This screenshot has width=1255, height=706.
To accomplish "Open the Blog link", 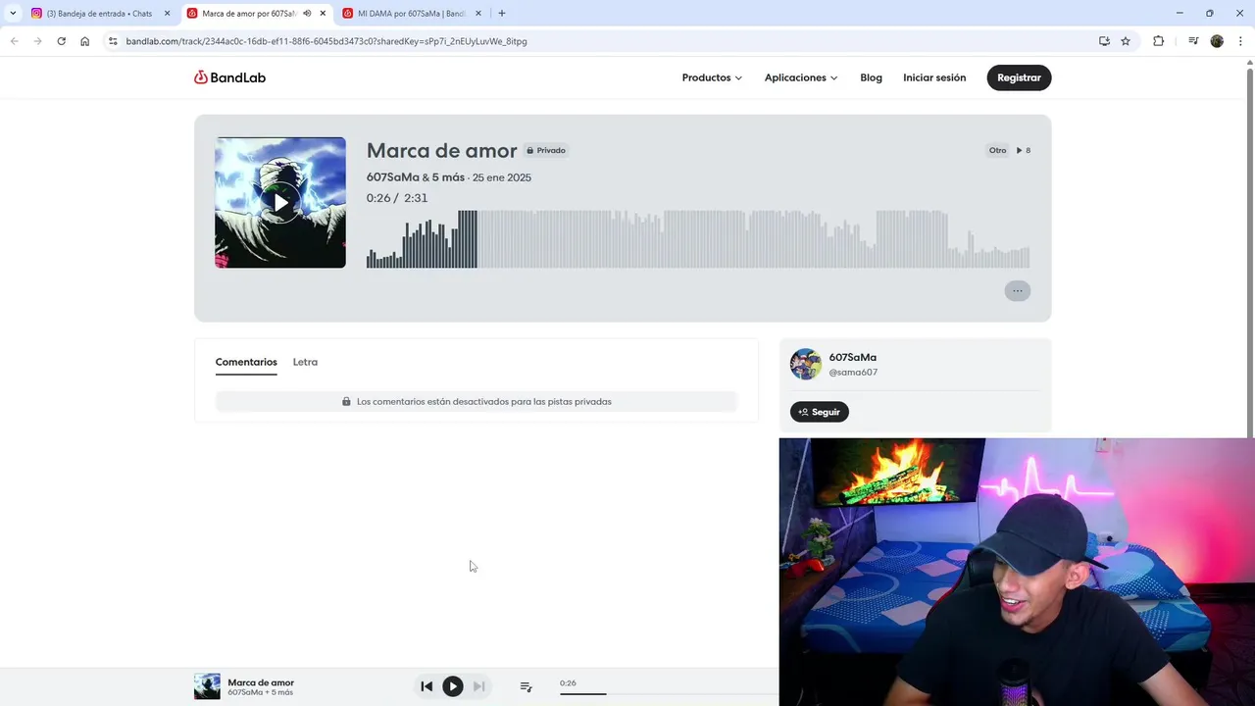I will 871,77.
